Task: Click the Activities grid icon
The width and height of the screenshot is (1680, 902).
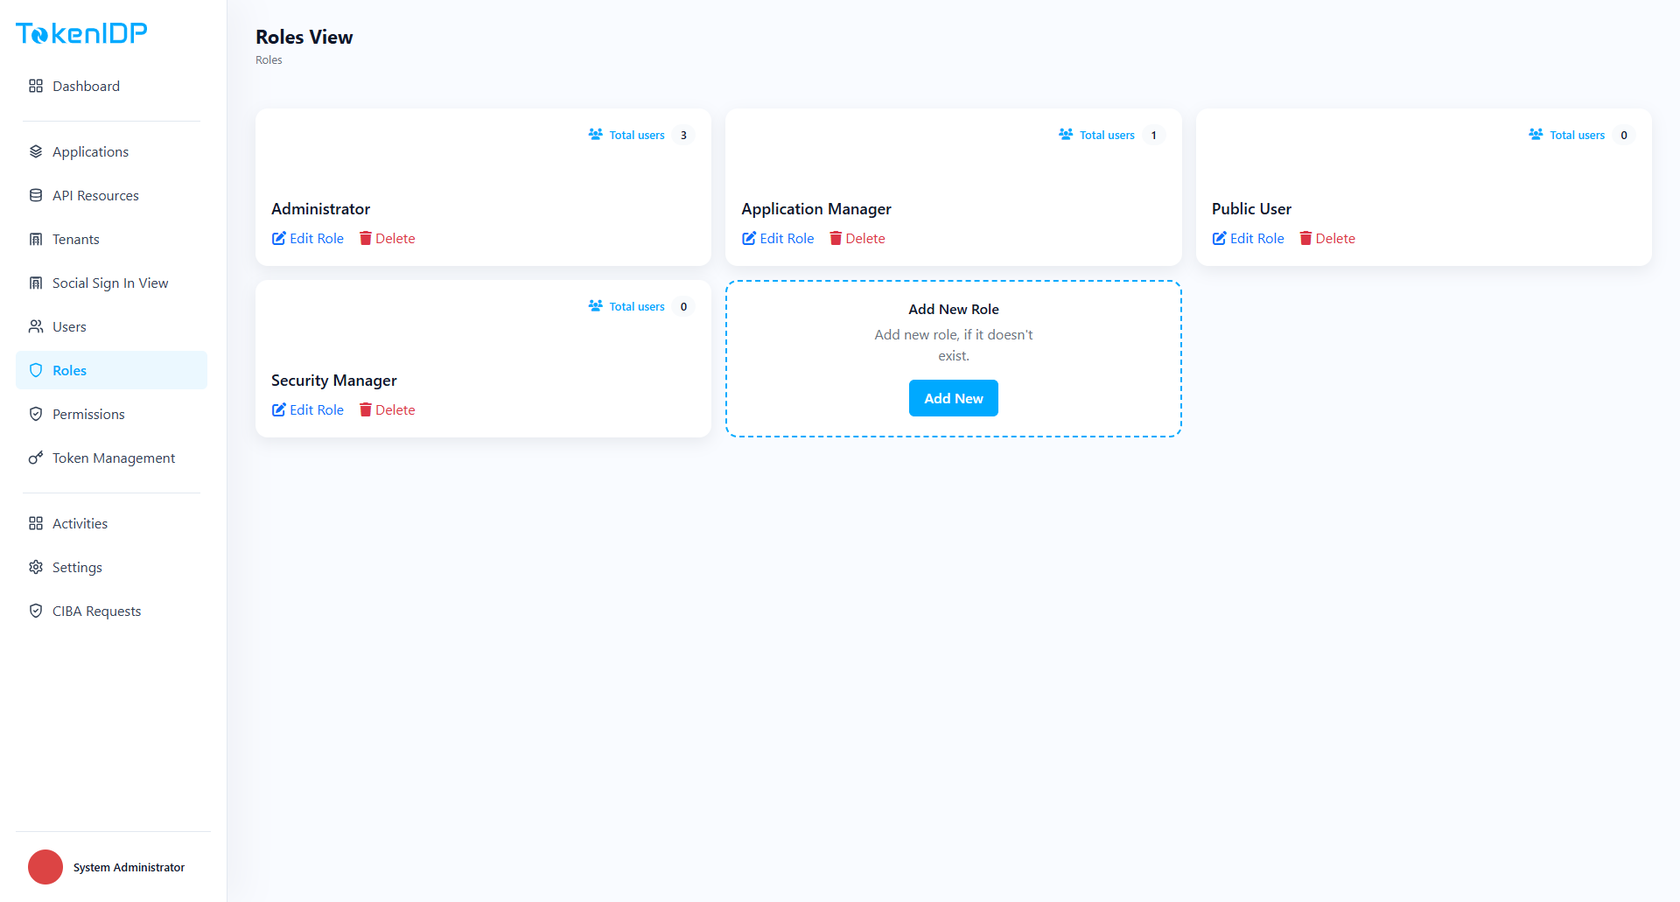Action: pyautogui.click(x=36, y=523)
